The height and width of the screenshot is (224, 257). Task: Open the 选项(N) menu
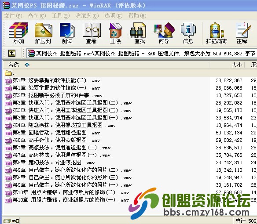click(114, 16)
